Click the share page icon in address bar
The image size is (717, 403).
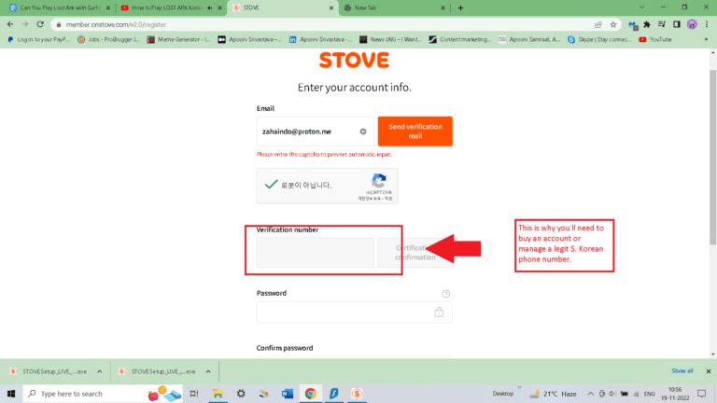click(x=598, y=24)
